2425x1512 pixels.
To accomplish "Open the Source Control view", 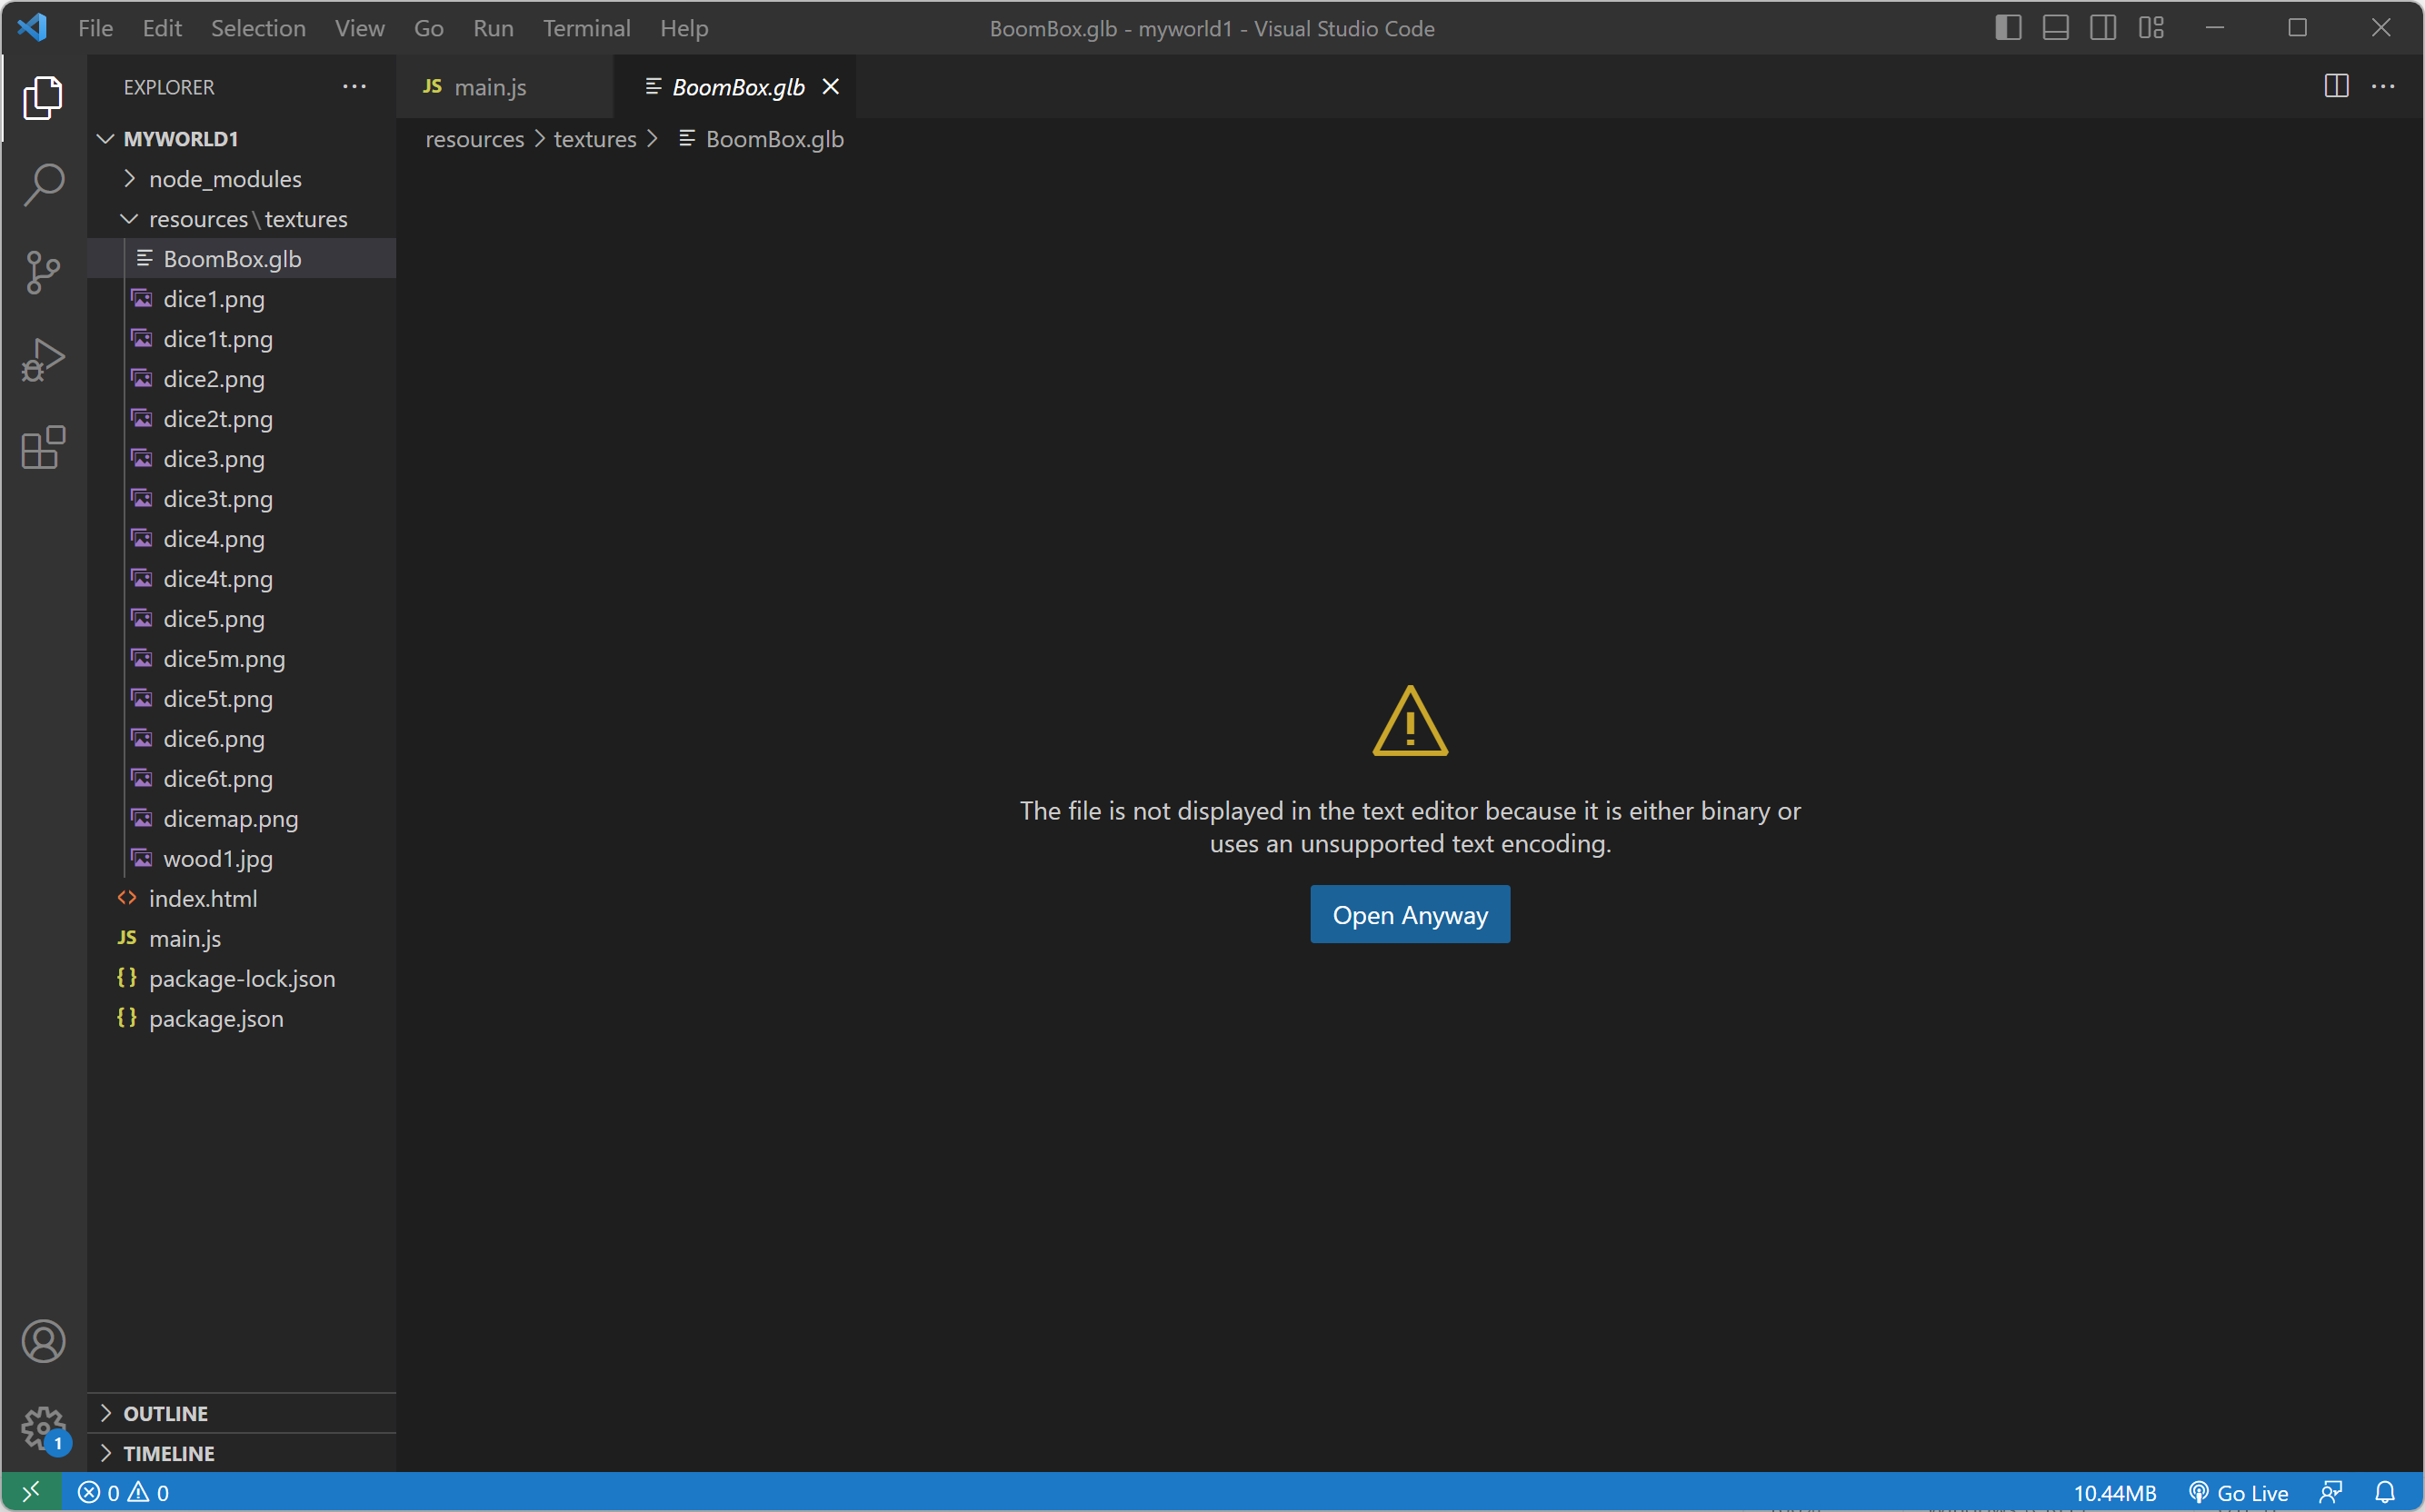I will coord(43,272).
